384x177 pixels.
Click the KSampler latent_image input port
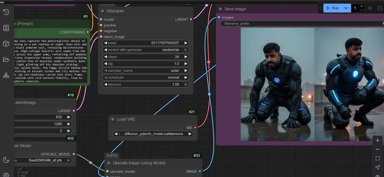tap(101, 37)
